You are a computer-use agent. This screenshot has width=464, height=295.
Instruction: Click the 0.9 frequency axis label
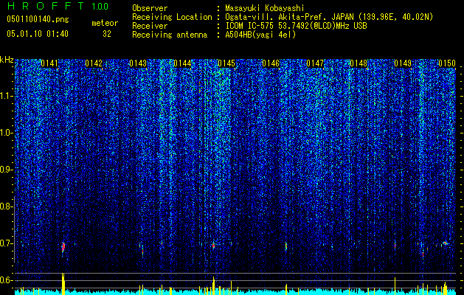click(x=6, y=170)
